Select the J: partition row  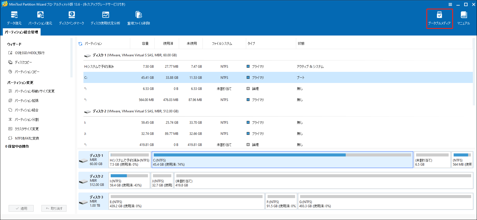278,134
